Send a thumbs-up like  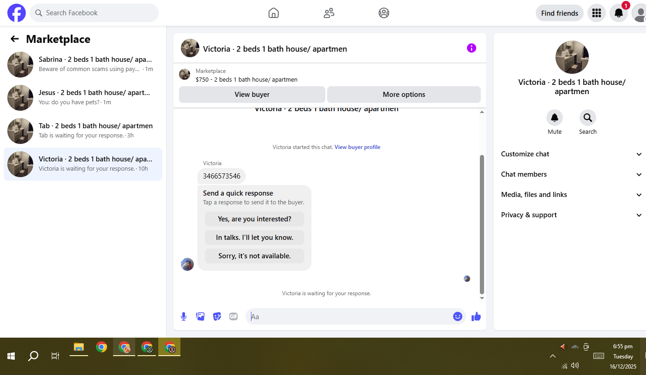(476, 316)
